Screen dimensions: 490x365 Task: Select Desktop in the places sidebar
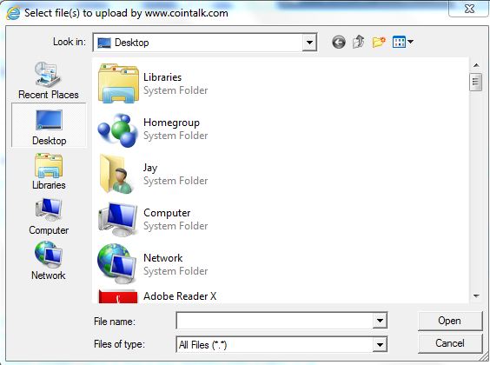(x=49, y=125)
